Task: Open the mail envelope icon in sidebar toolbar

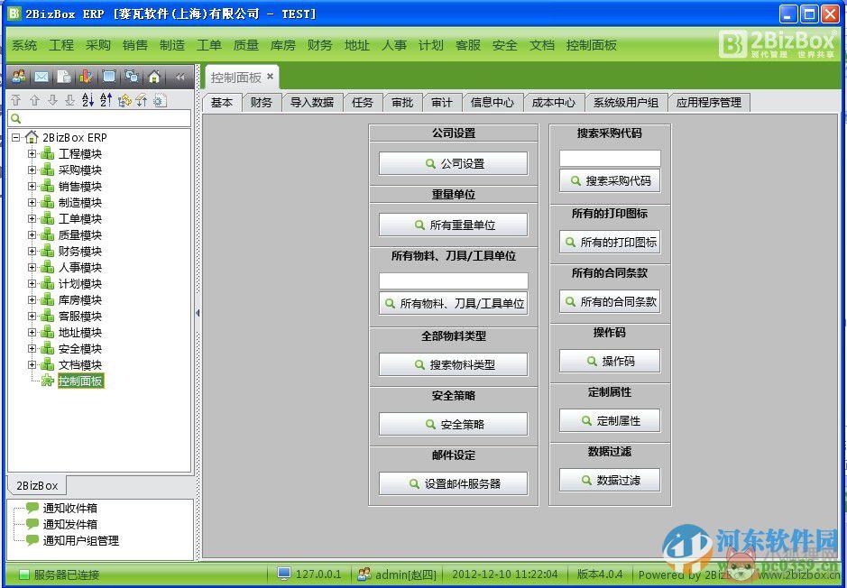Action: [41, 78]
